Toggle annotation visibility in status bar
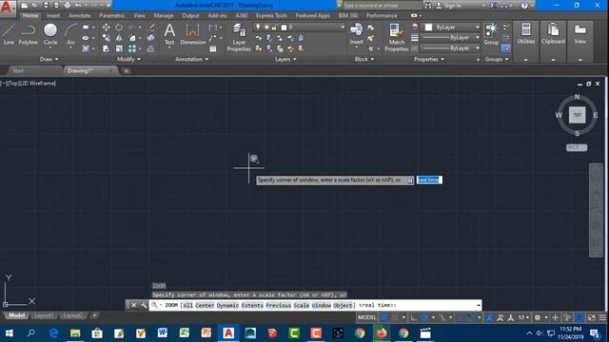The width and height of the screenshot is (609, 342). 489,317
